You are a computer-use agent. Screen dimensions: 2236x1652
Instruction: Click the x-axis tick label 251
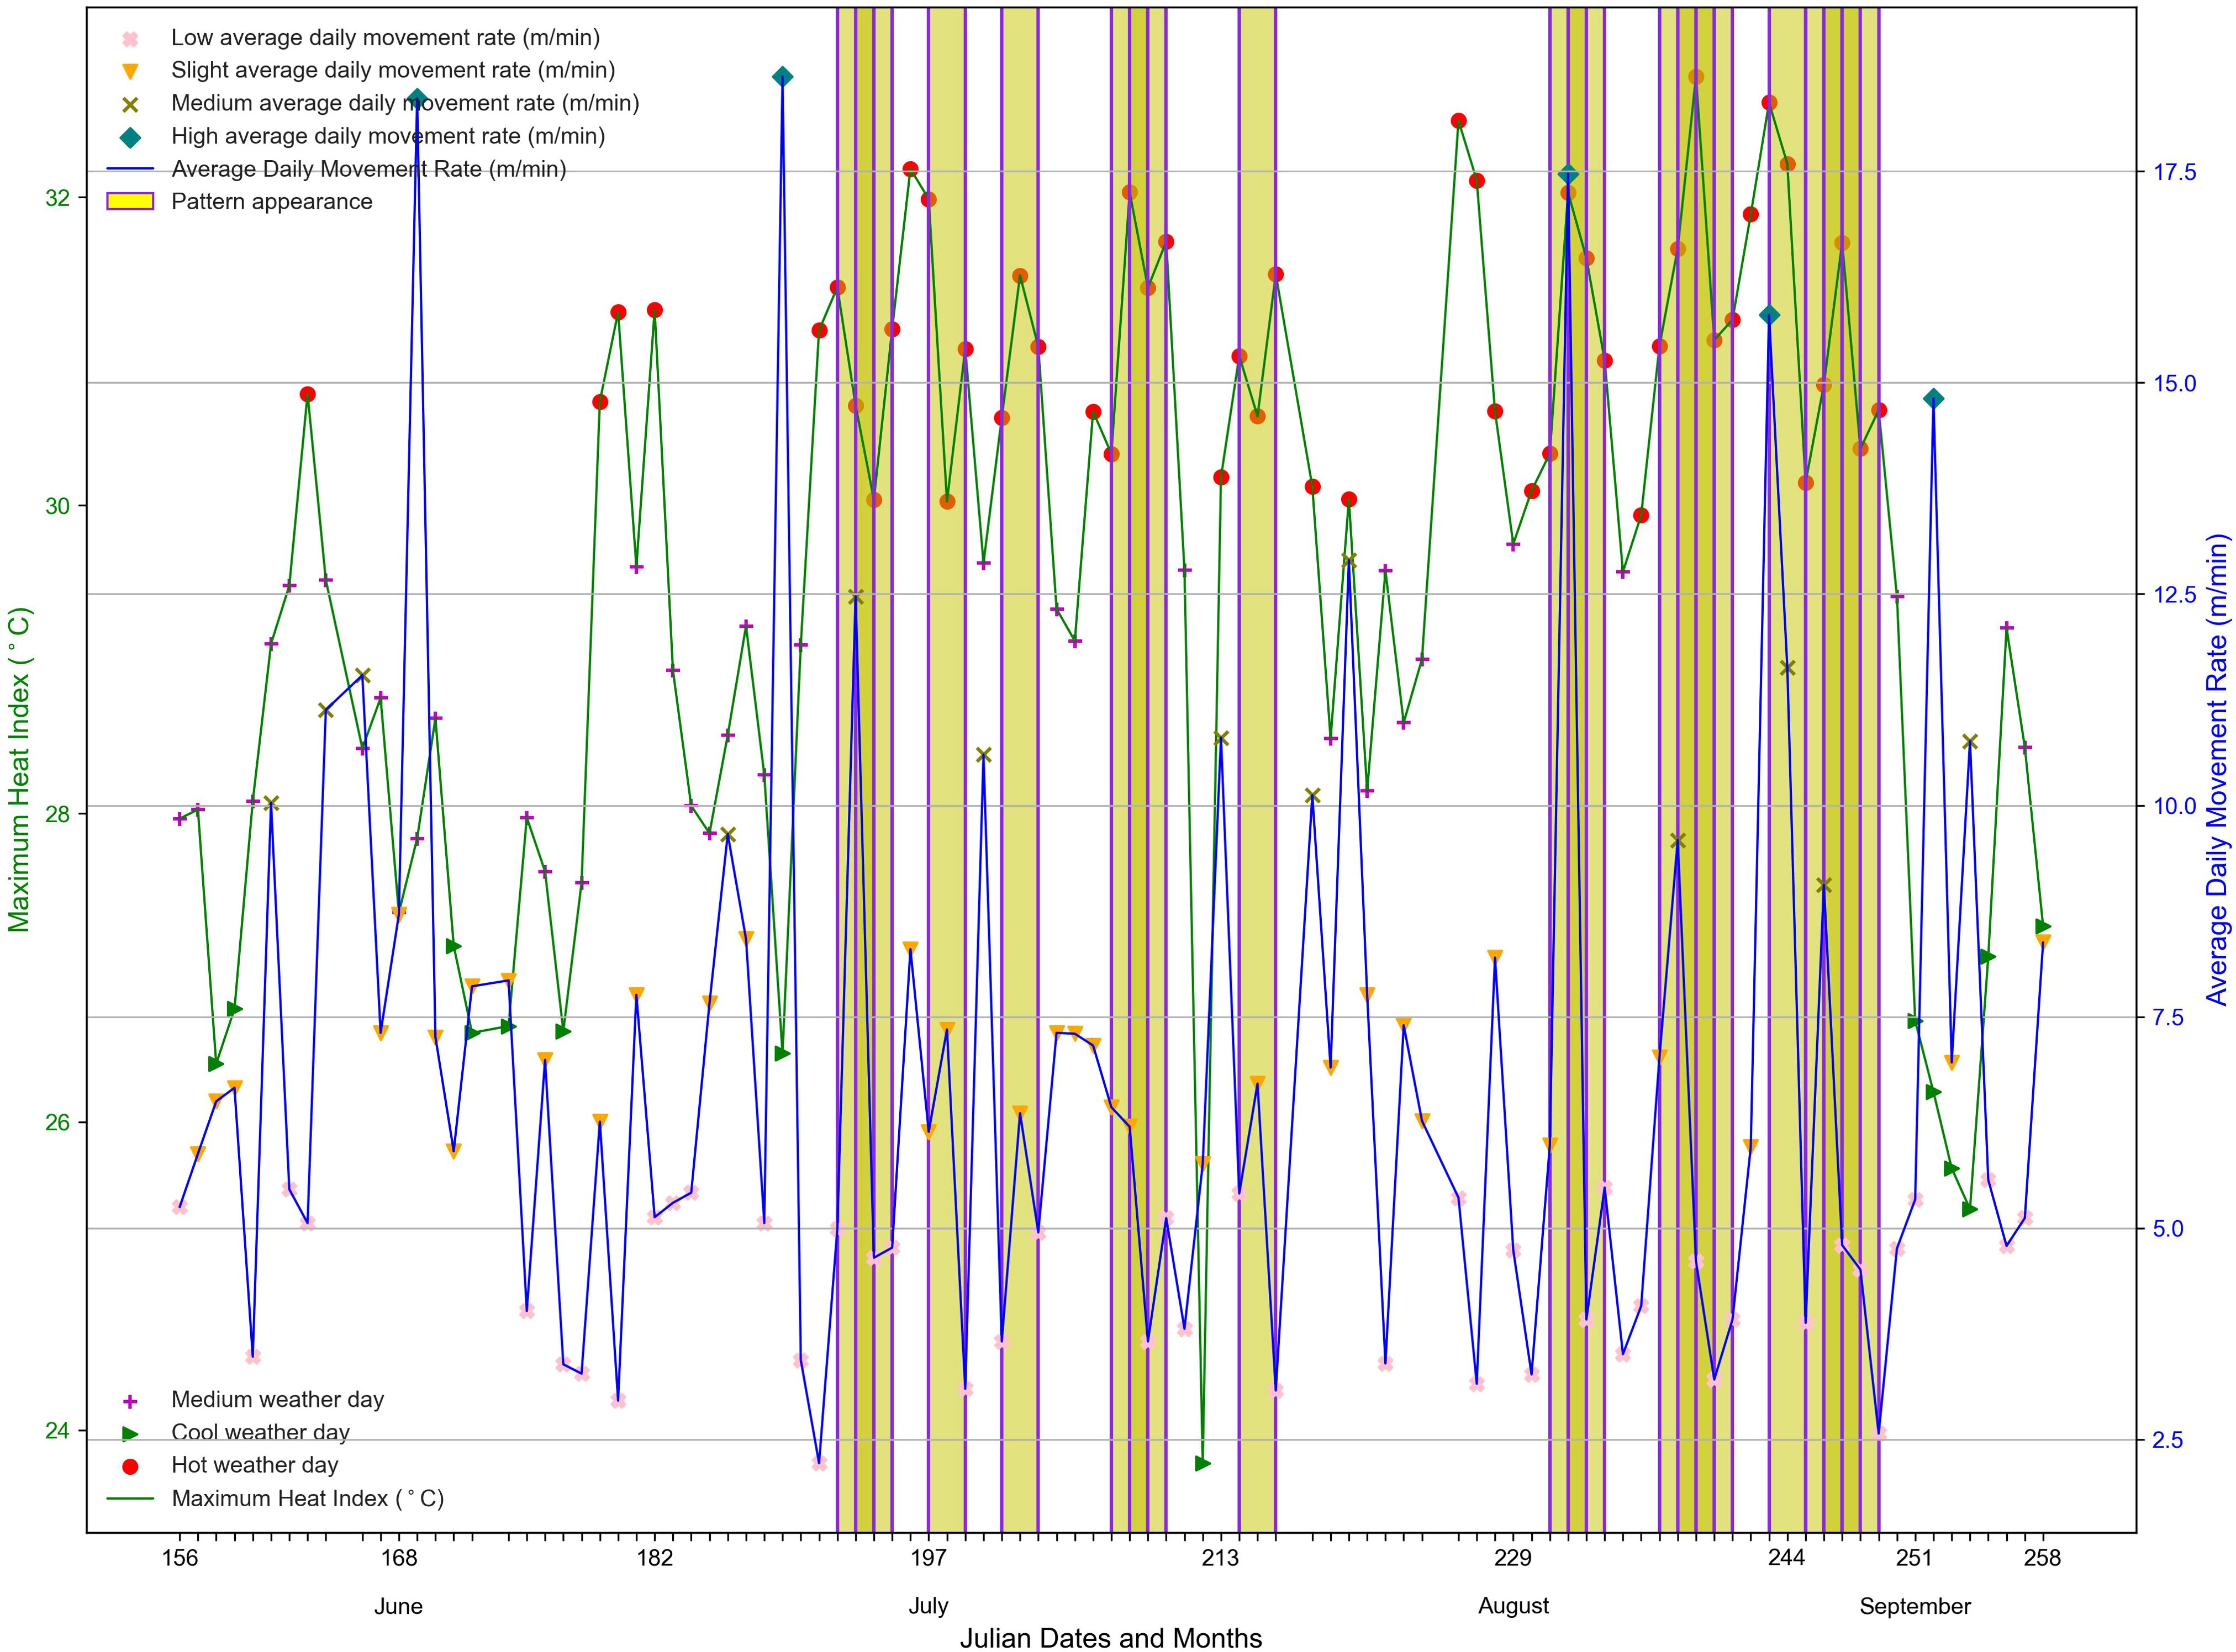1915,1559
